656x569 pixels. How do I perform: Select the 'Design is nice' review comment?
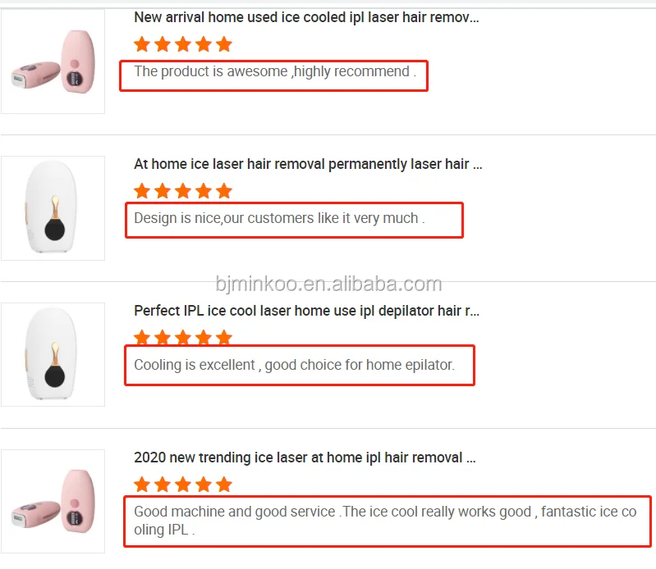(x=279, y=219)
